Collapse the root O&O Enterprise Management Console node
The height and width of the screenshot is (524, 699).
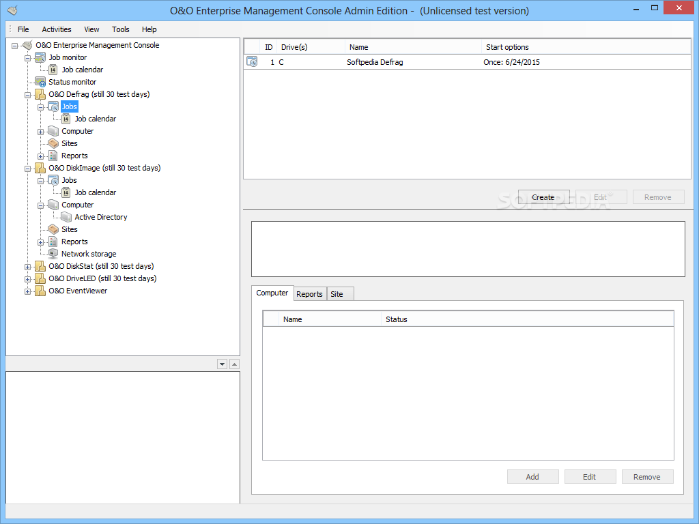click(15, 46)
